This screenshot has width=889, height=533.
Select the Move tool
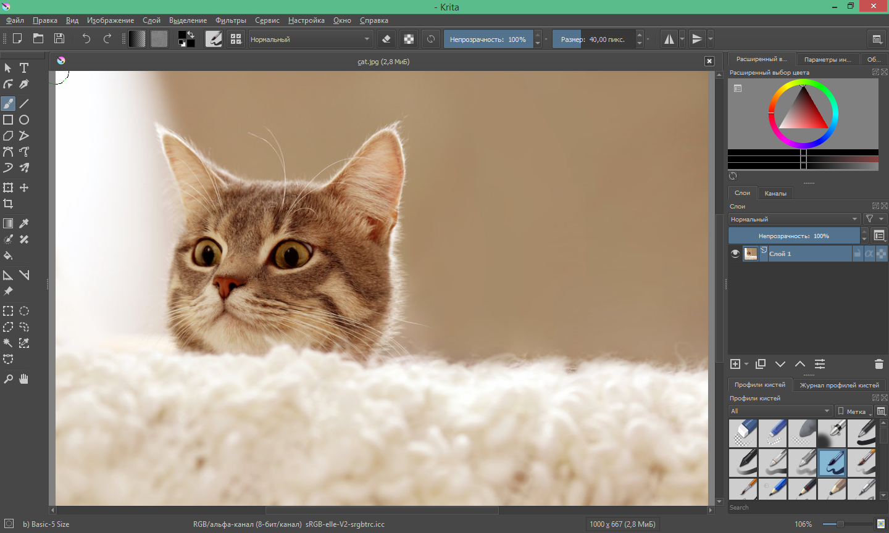point(24,188)
